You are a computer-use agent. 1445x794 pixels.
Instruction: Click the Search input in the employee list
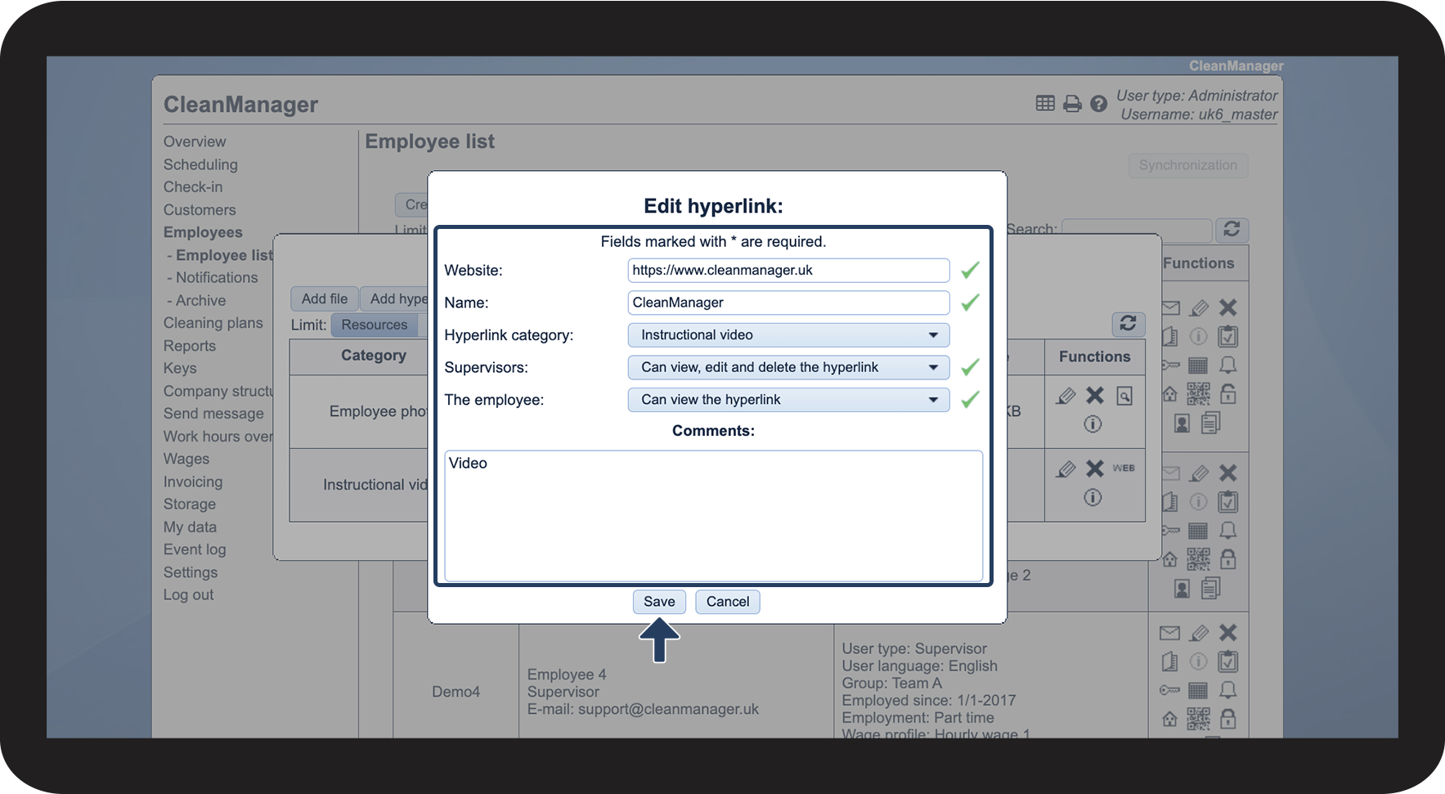(x=1137, y=230)
